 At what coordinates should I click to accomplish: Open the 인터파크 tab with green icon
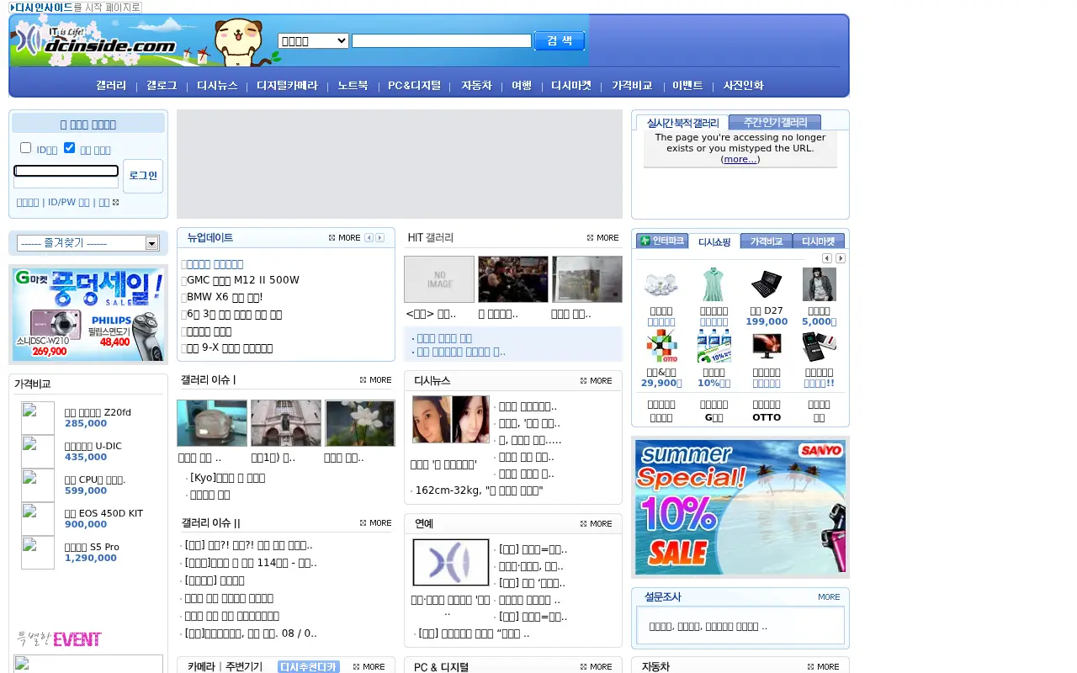(x=662, y=241)
